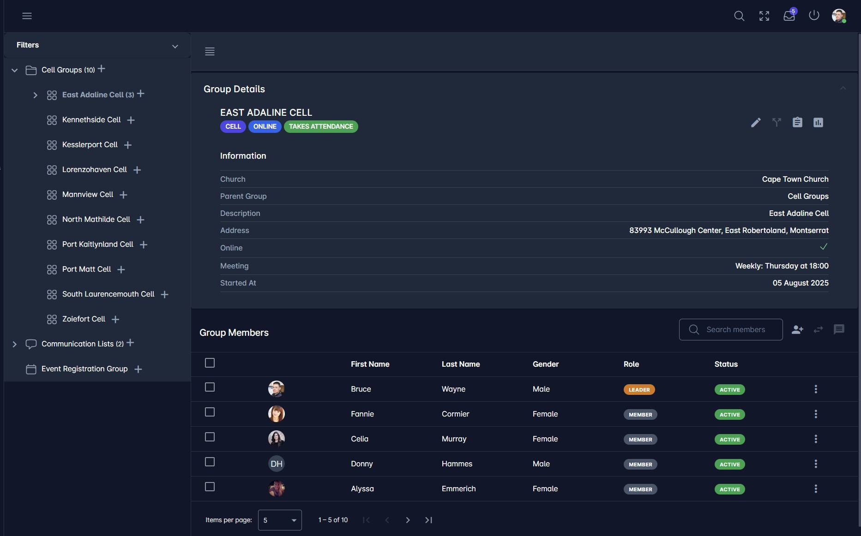Open the inbox notifications icon
This screenshot has height=536, width=861.
tap(789, 16)
